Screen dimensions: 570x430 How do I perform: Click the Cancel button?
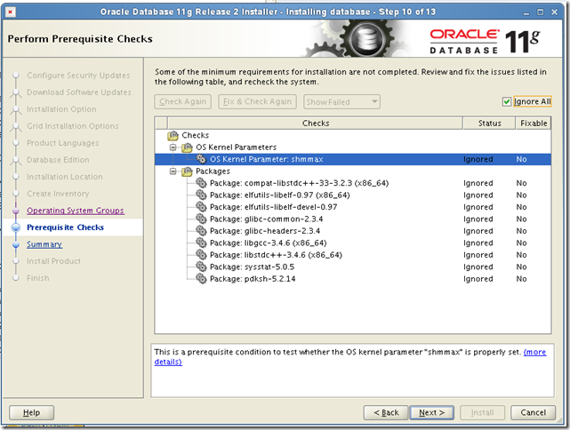pos(533,412)
